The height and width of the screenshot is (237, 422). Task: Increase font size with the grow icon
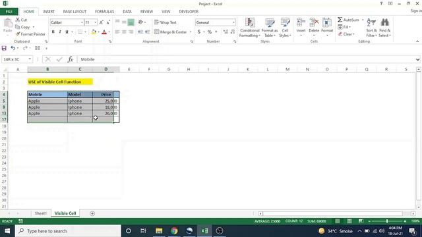pyautogui.click(x=101, y=22)
